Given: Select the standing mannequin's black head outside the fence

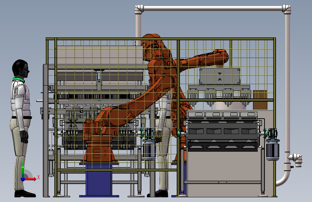Looking at the screenshot, I should click(x=21, y=69).
